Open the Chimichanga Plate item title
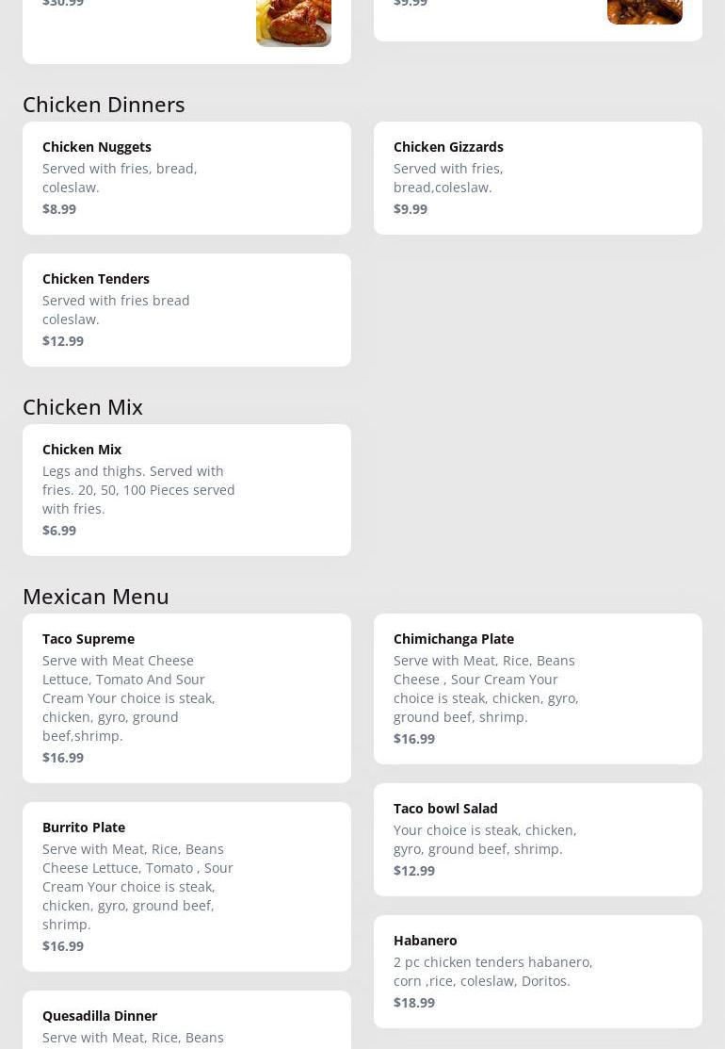725x1049 pixels. [x=454, y=639]
